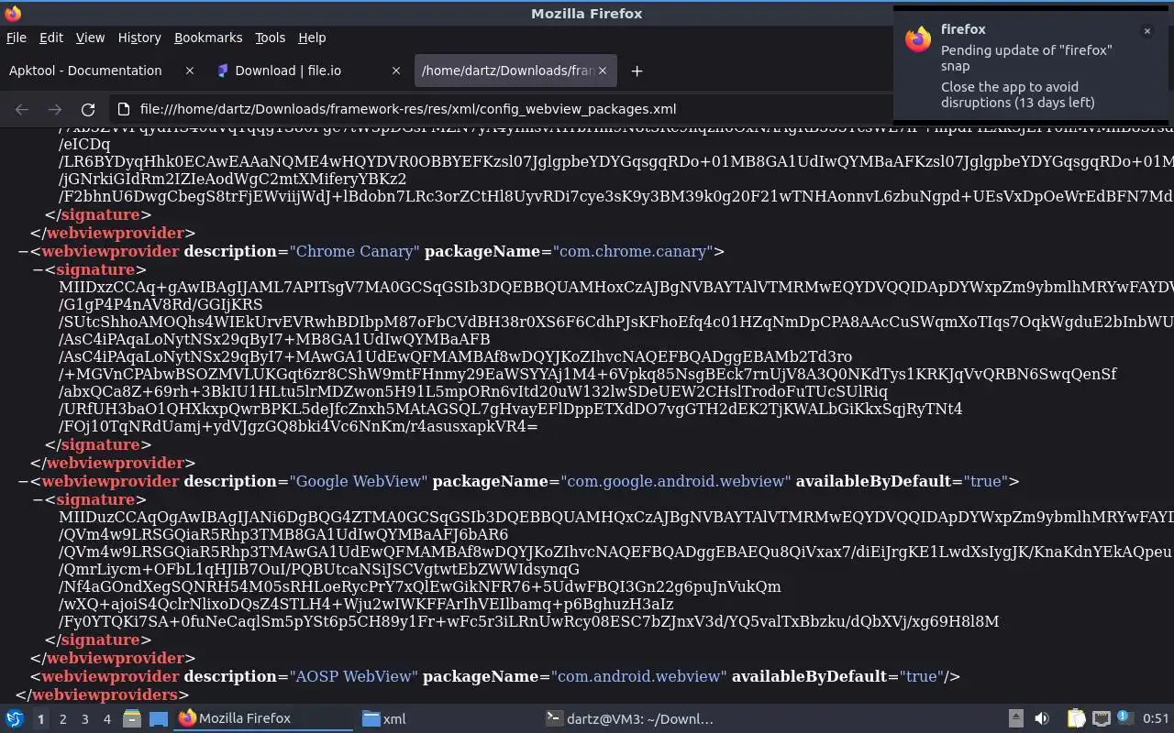The image size is (1174, 733).
Task: Open the History menu
Action: tap(139, 38)
